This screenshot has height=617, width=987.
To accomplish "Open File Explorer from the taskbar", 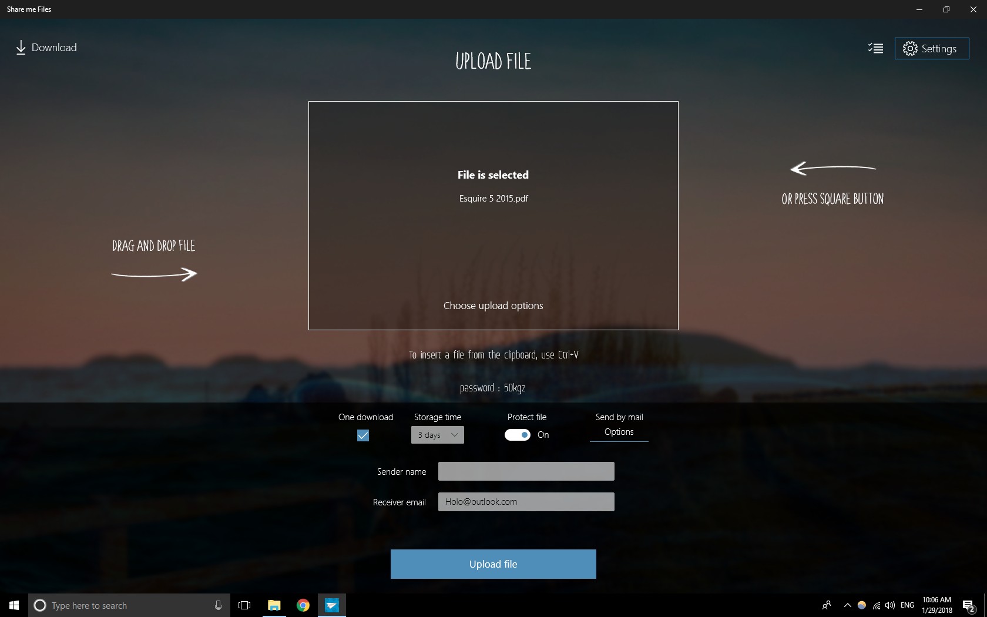I will click(x=274, y=605).
